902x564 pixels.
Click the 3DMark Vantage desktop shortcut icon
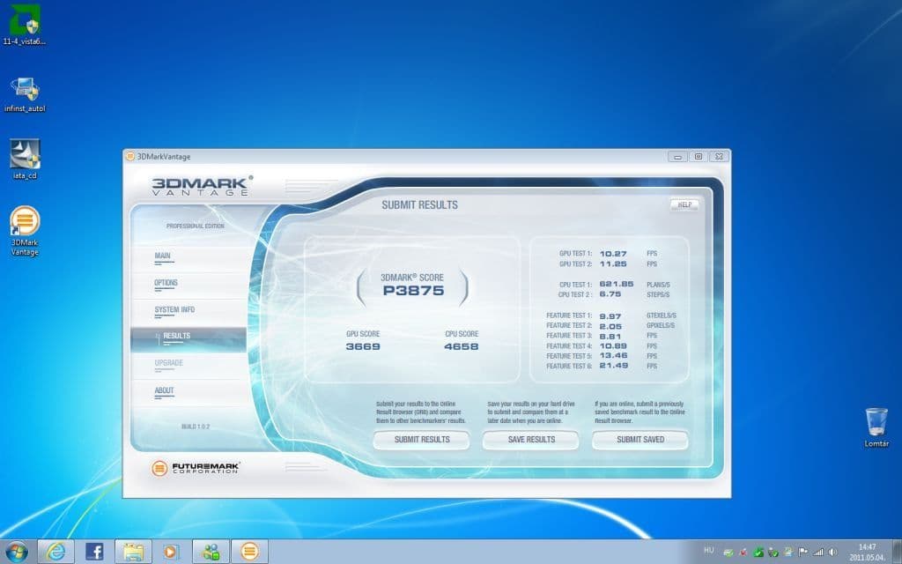(25, 222)
